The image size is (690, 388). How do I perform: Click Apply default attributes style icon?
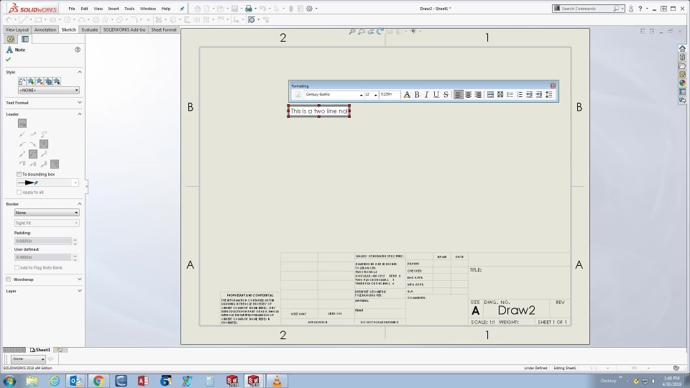pyautogui.click(x=22, y=81)
